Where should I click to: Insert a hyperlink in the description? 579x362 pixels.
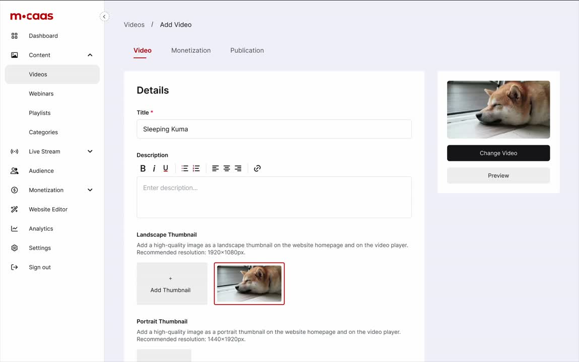click(257, 168)
